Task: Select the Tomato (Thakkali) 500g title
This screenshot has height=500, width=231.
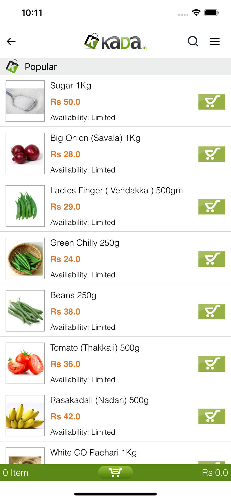Action: [95, 348]
